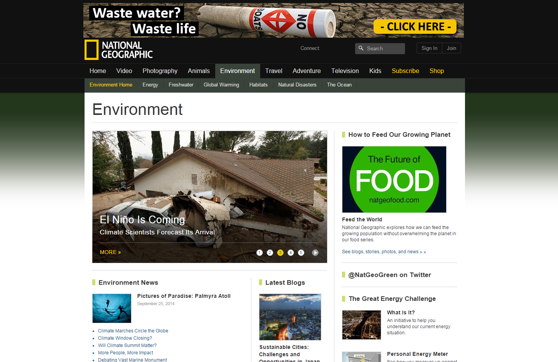Image resolution: width=558 pixels, height=362 pixels.
Task: Open the Photography menu item
Action: coord(160,71)
